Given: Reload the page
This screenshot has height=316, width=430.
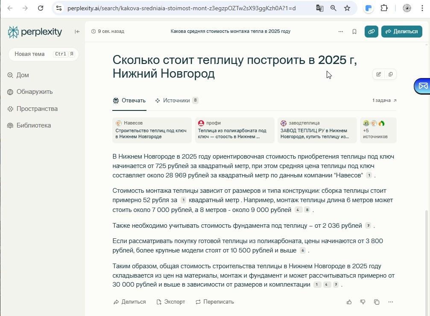Looking at the screenshot, I should (41, 8).
